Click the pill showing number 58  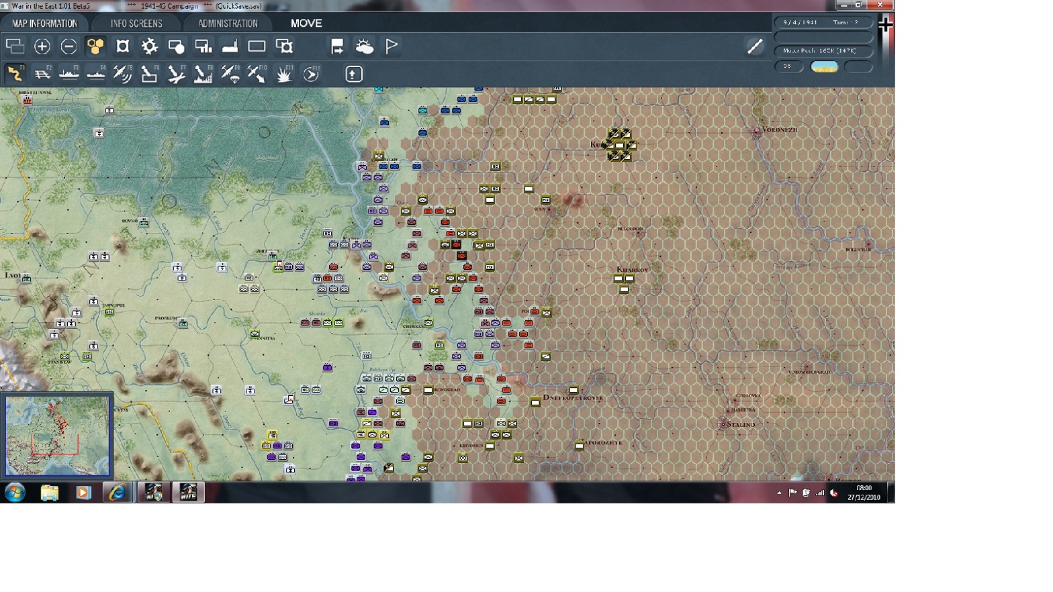tap(788, 66)
